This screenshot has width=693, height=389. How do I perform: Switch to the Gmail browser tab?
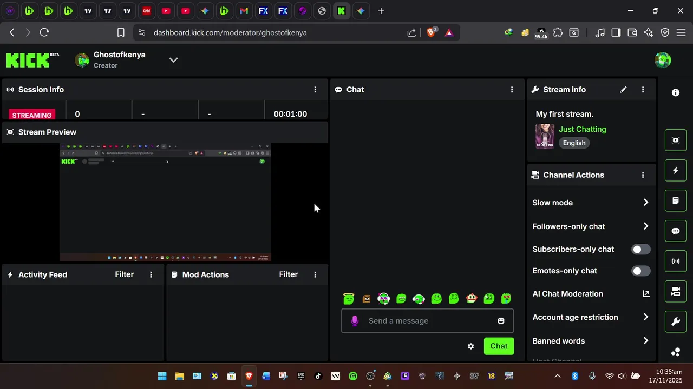coord(244,11)
